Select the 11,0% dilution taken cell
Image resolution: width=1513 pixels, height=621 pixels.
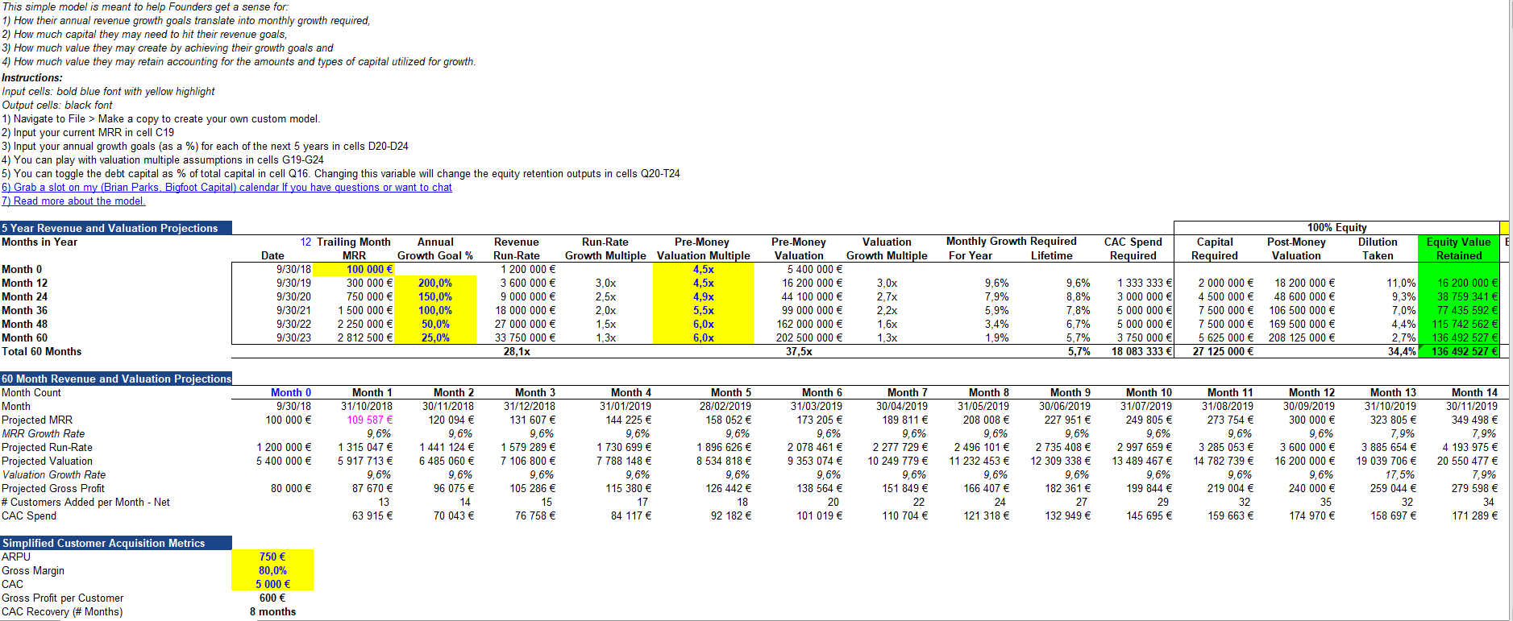1401,283
